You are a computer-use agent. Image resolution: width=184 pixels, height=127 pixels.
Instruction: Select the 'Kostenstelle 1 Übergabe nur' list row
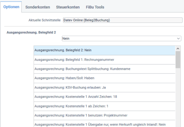pos(104,124)
